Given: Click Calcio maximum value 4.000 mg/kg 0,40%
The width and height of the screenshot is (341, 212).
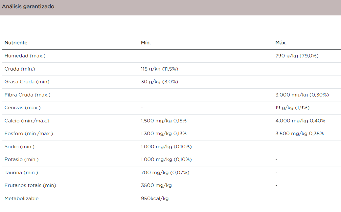Looking at the screenshot, I should (300, 121).
